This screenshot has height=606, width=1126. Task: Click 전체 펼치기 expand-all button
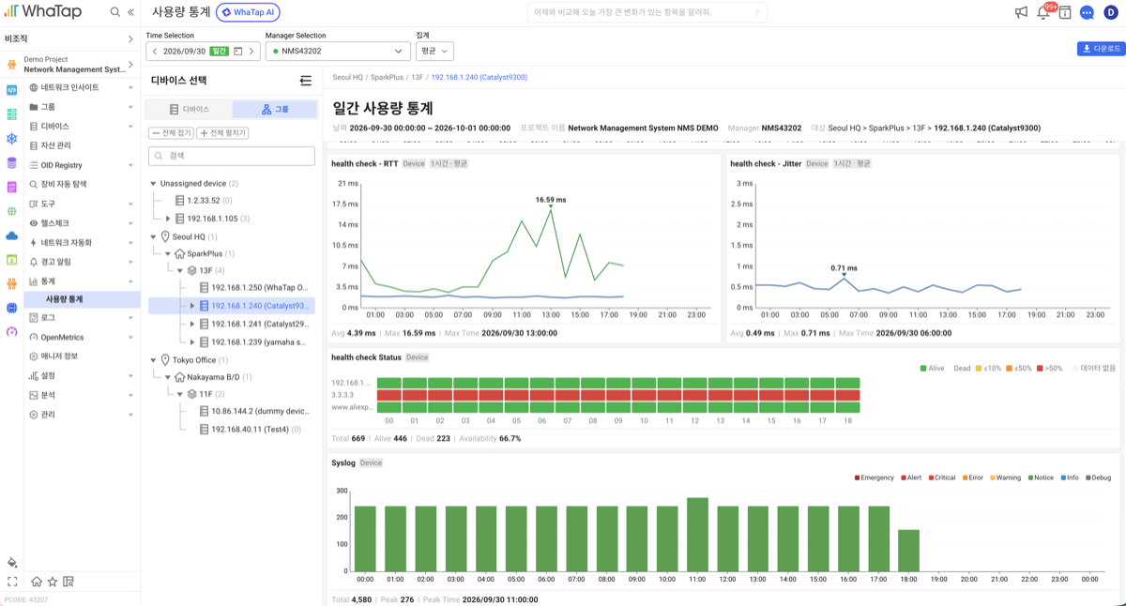click(x=222, y=133)
